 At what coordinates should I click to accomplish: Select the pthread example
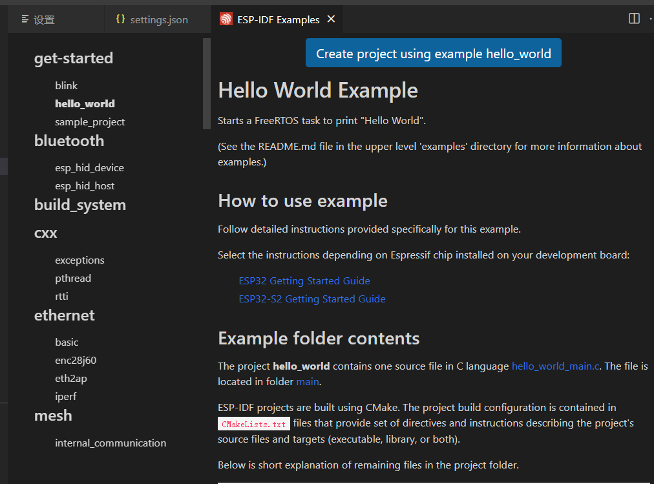[x=73, y=278]
